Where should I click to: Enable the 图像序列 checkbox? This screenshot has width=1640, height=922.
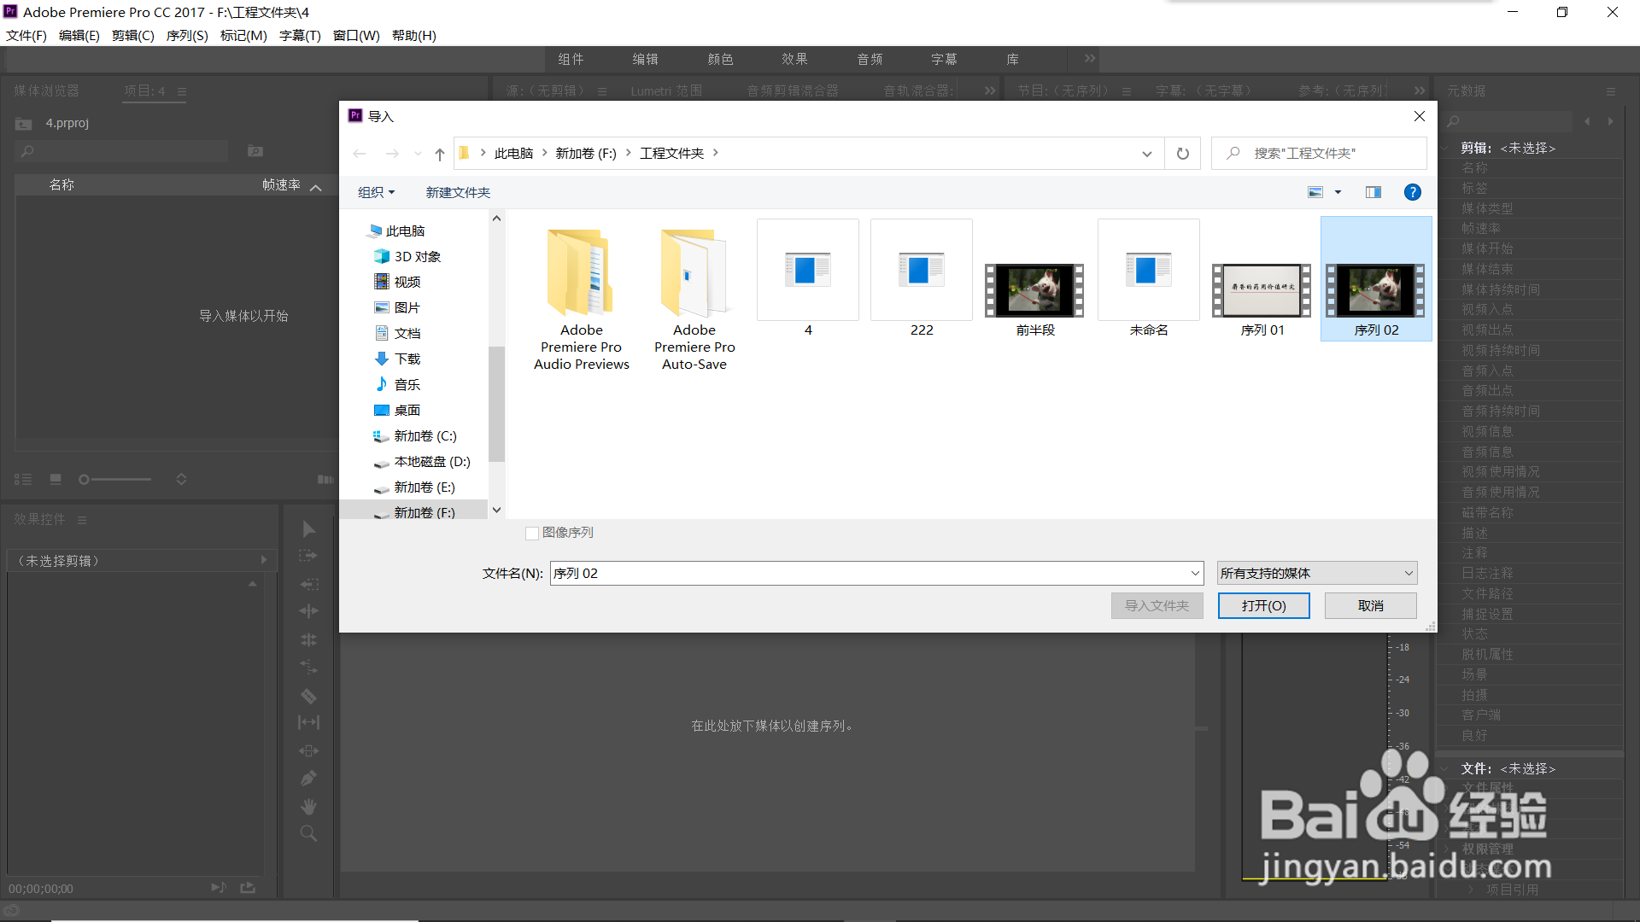531,534
